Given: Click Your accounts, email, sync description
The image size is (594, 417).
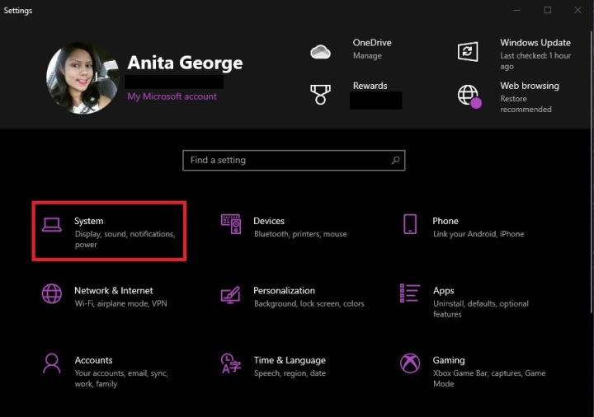Looking at the screenshot, I should click(x=121, y=378).
